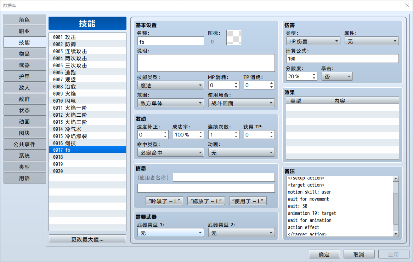Increase the 速度补正 spinner value
The width and height of the screenshot is (413, 262).
pos(165,133)
